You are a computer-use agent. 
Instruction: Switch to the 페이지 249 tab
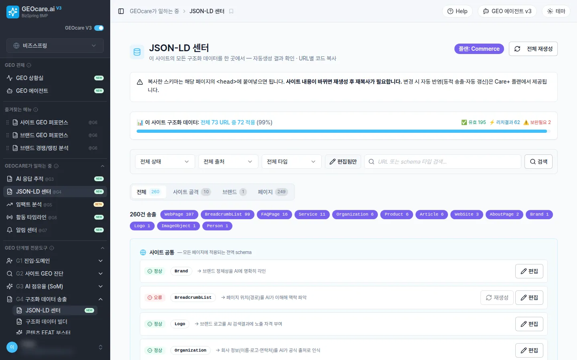click(273, 192)
